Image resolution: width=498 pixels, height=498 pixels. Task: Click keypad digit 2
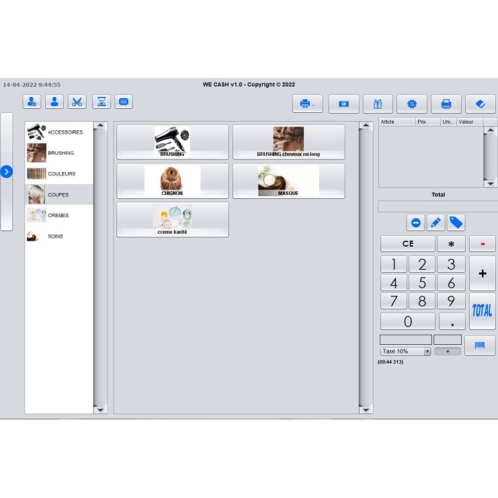pos(422,264)
